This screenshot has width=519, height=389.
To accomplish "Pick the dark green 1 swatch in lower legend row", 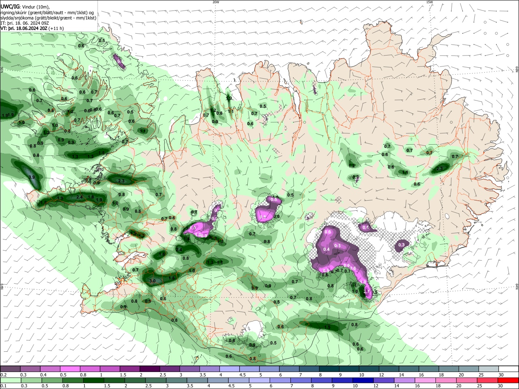I will (x=93, y=380).
